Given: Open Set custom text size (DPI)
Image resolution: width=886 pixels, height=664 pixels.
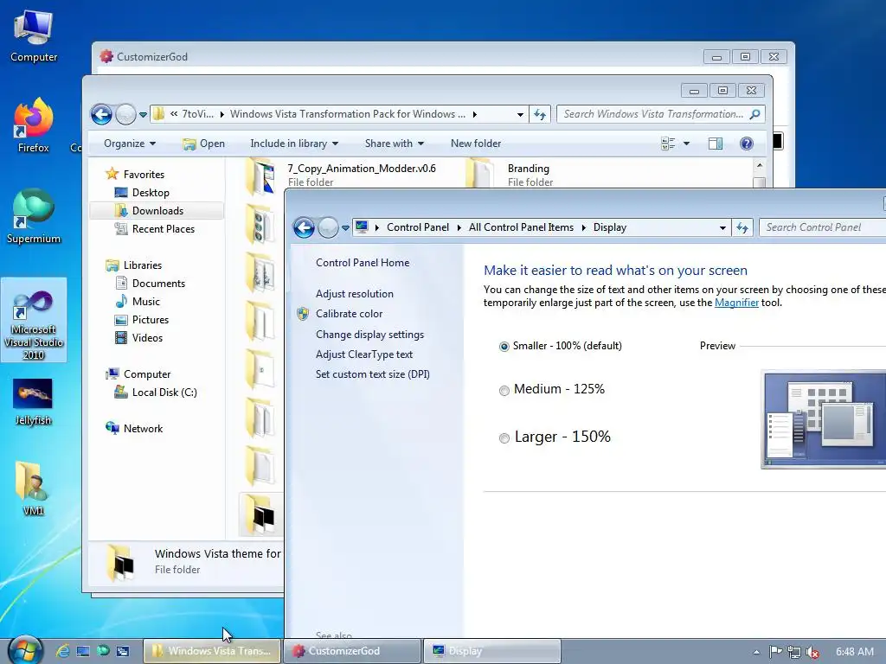Looking at the screenshot, I should [372, 374].
